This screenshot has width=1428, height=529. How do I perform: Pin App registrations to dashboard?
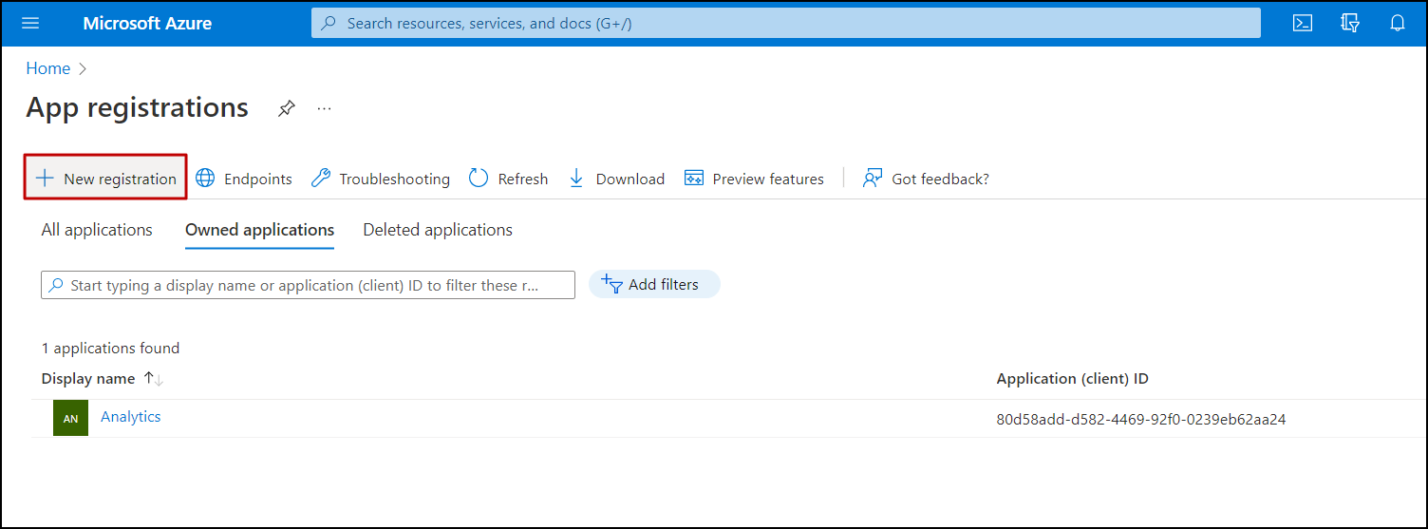(286, 109)
